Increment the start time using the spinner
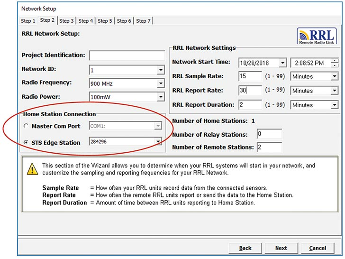 click(335, 60)
